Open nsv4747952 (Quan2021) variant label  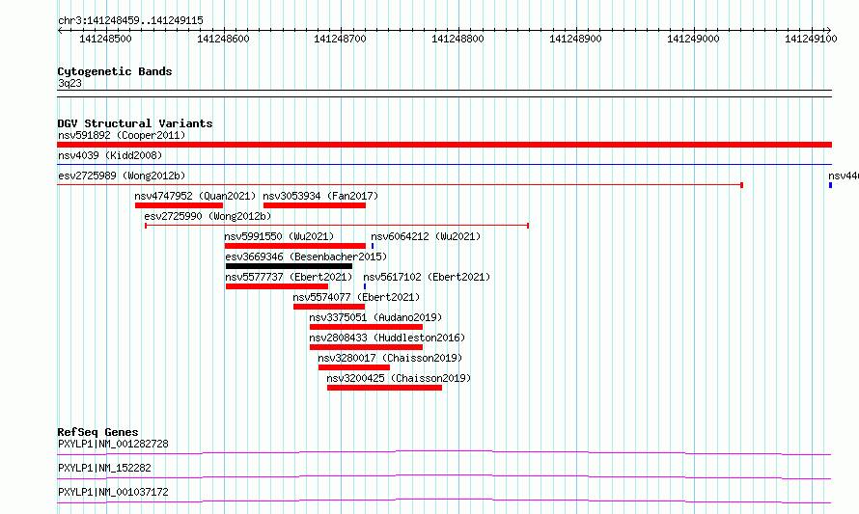195,196
